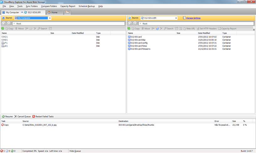Image resolution: width=256 pixels, height=153 pixels.
Task: Click the failed tasks red icon in status bar
Action: click(2, 151)
